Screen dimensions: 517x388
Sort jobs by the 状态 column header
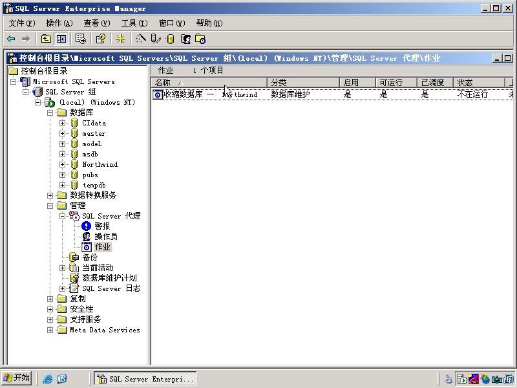(x=480, y=83)
